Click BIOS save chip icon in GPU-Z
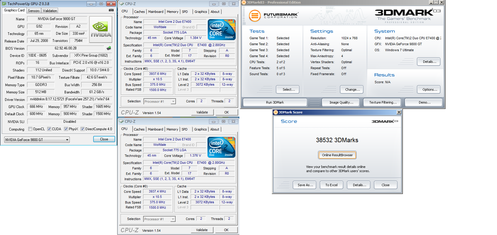 [109, 48]
